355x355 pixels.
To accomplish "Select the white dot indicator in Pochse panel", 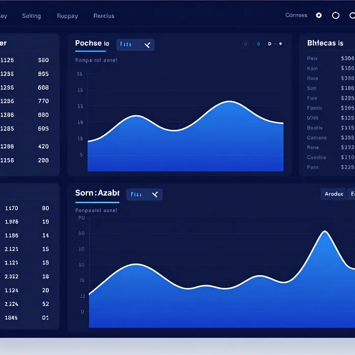I will 280,44.
